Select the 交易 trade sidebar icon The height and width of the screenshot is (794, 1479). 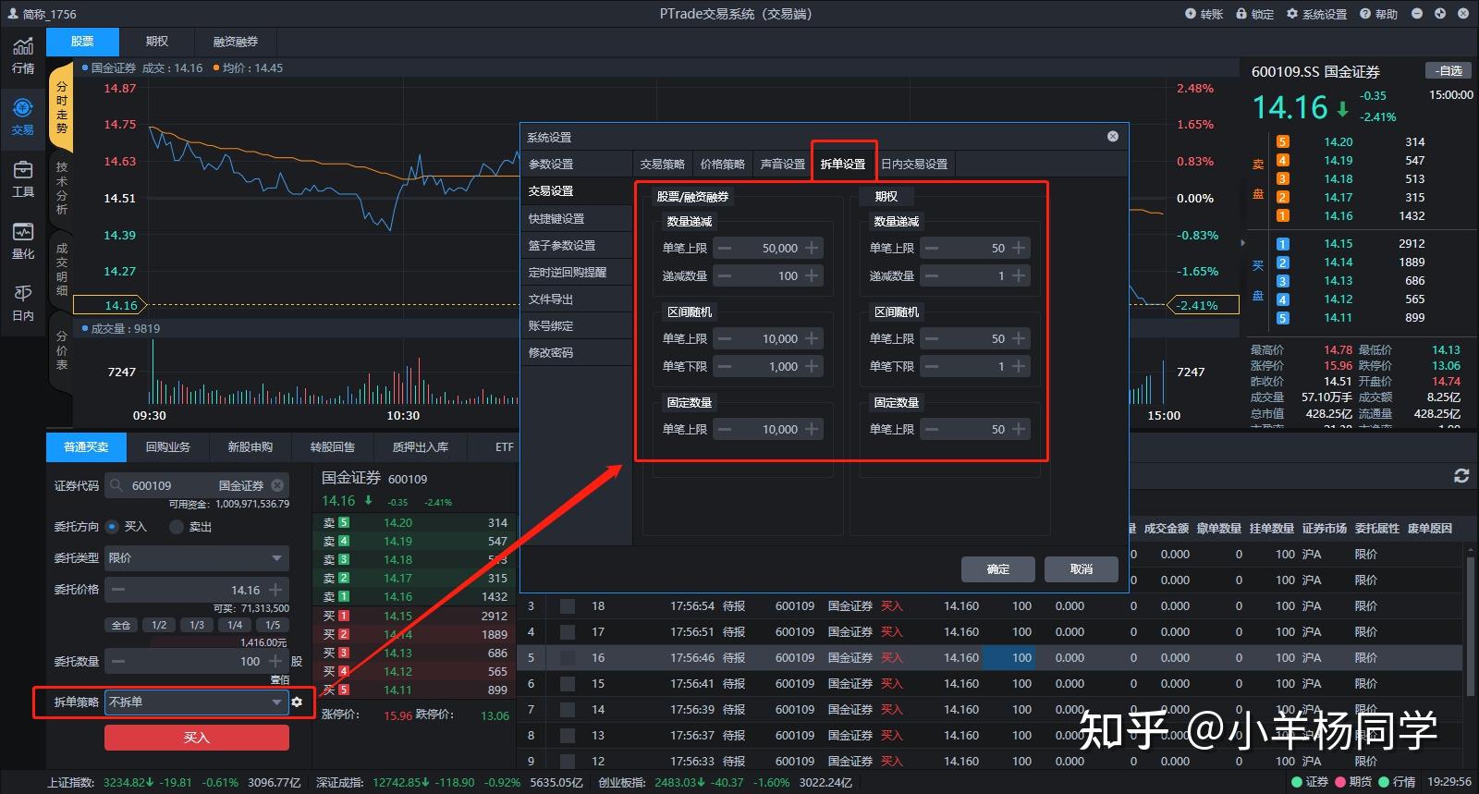[23, 116]
